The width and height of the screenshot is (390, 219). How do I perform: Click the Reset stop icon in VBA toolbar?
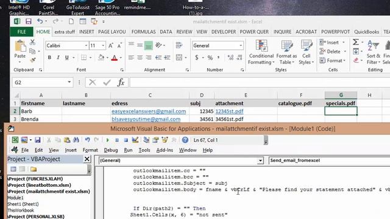126,140
